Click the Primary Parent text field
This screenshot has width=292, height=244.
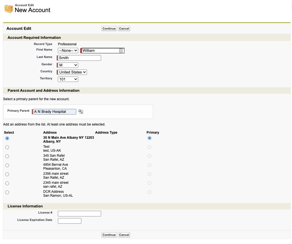pyautogui.click(x=55, y=112)
